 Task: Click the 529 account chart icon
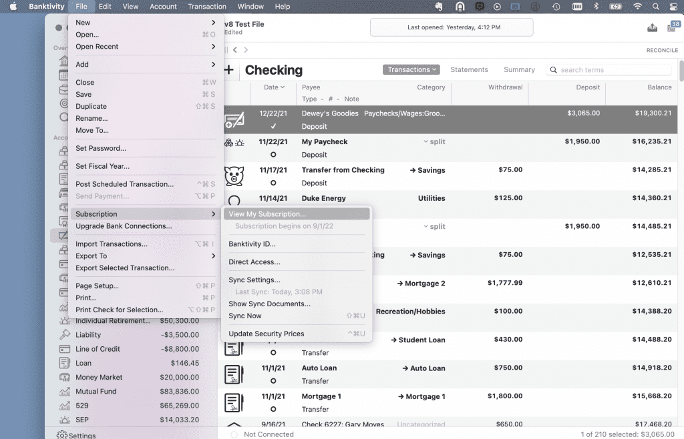click(x=65, y=406)
